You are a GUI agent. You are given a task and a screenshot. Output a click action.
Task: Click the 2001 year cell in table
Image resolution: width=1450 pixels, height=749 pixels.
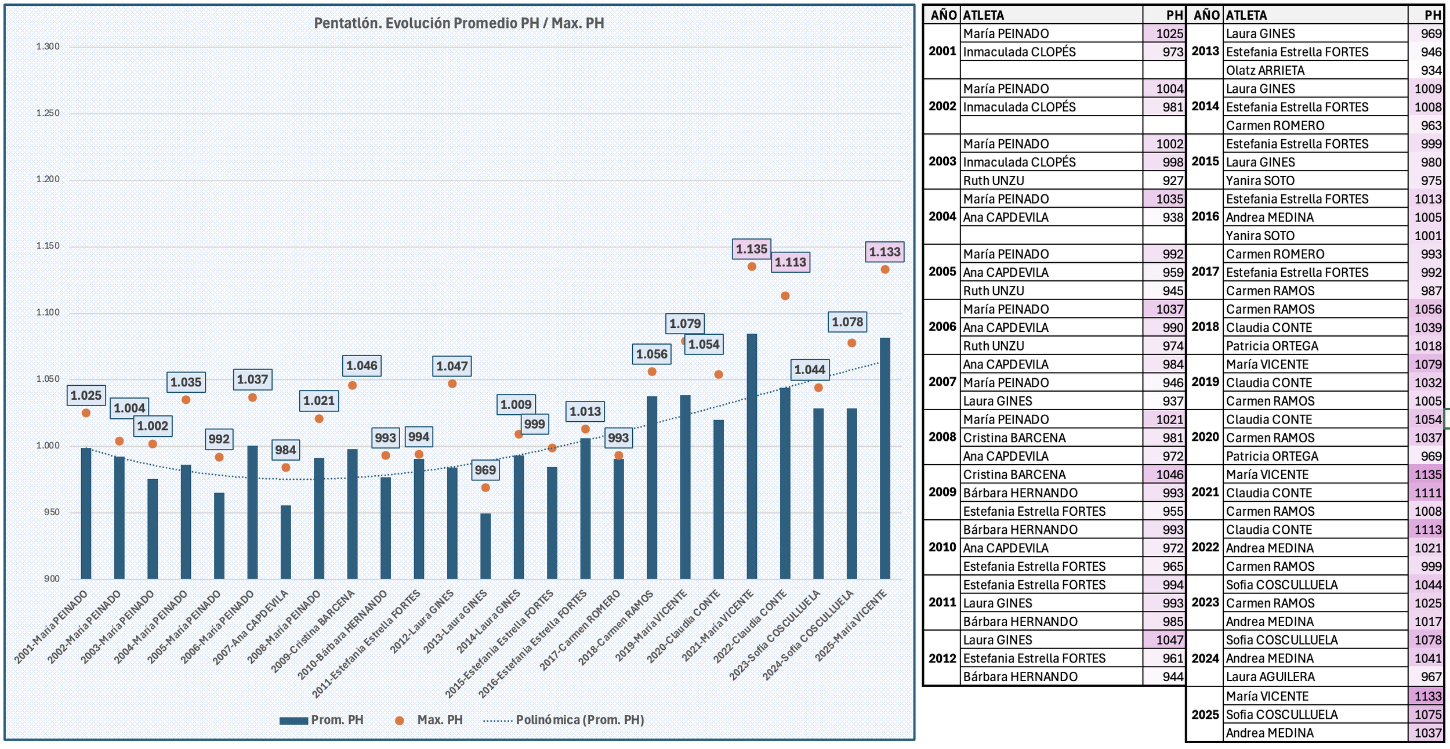pyautogui.click(x=942, y=51)
